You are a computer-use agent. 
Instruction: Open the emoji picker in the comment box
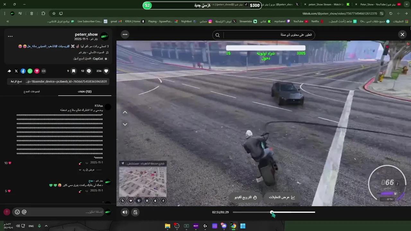17,212
